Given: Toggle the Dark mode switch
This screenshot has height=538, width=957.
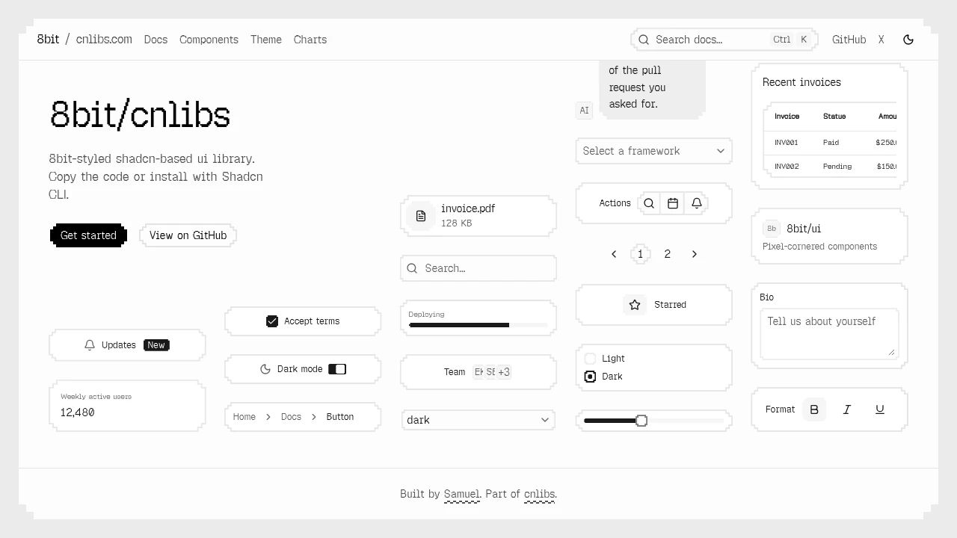Looking at the screenshot, I should pos(337,369).
